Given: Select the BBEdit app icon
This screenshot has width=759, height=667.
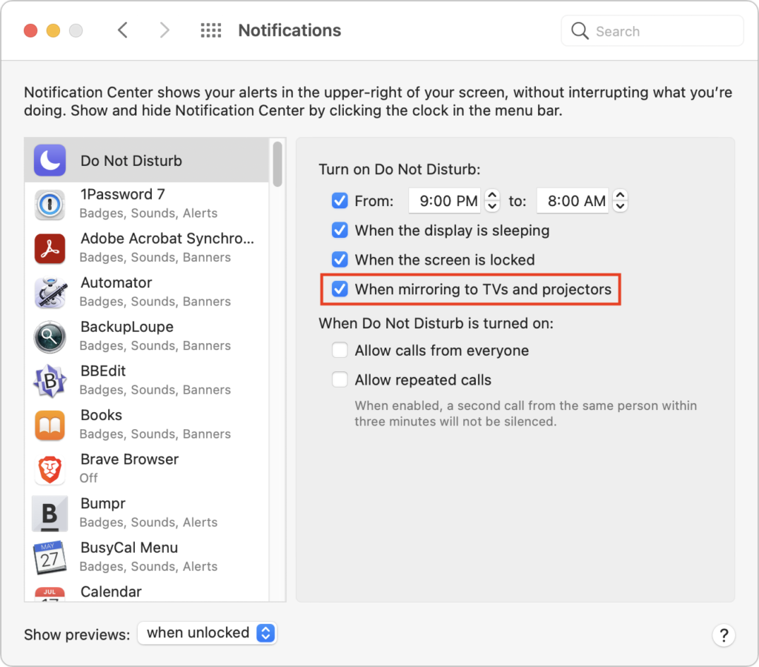Looking at the screenshot, I should coord(50,381).
